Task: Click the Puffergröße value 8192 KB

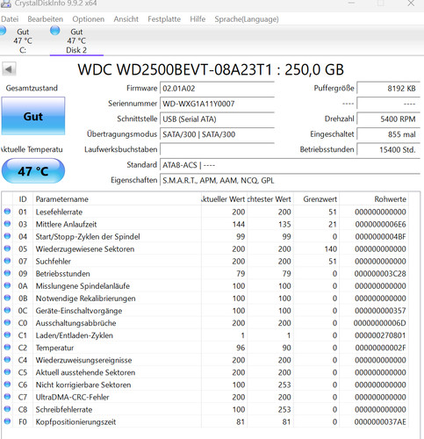Action: [388, 89]
